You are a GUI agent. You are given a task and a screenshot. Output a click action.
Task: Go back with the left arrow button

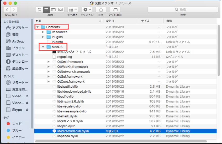click(x=7, y=10)
